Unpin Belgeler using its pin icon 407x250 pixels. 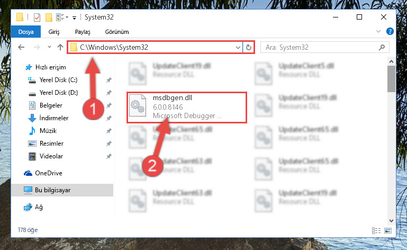click(108, 105)
